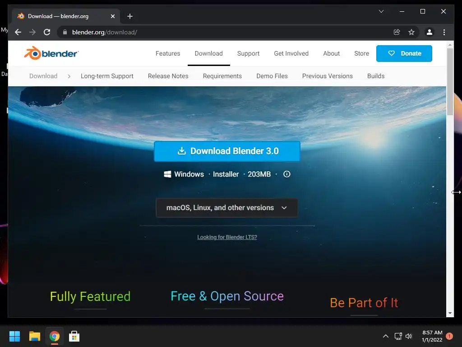Click Installer text under download button
The height and width of the screenshot is (347, 462).
pyautogui.click(x=226, y=174)
